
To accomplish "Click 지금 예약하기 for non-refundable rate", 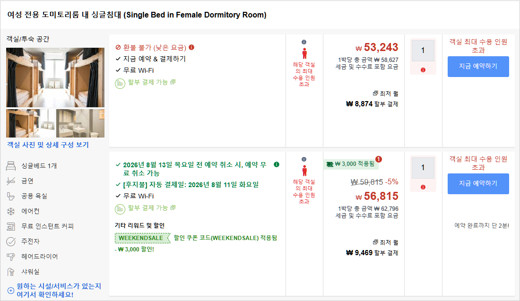I will (x=478, y=66).
